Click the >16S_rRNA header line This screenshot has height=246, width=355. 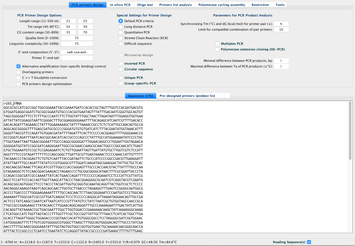(13, 103)
